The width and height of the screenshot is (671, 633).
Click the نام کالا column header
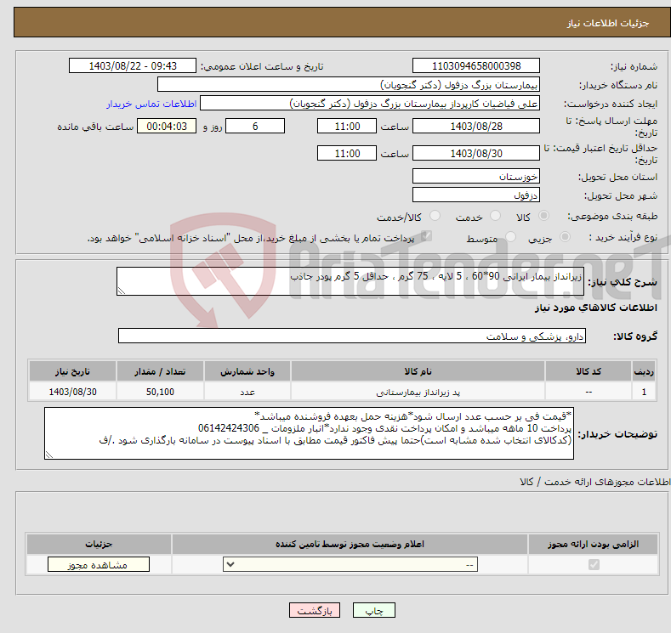pos(418,371)
